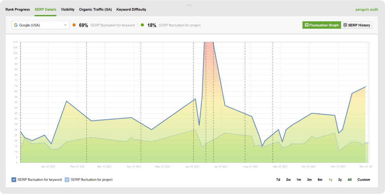Click the table icon on the SERP History button
The width and height of the screenshot is (385, 194).
(x=345, y=25)
